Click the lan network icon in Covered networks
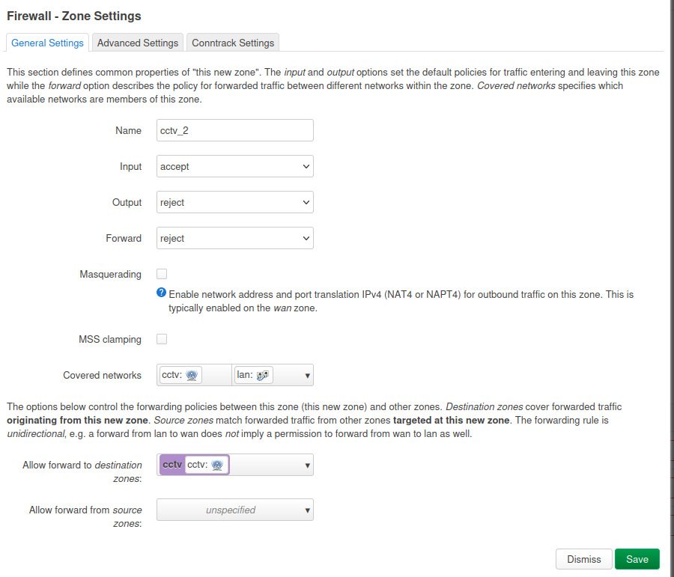The image size is (674, 577). (263, 376)
